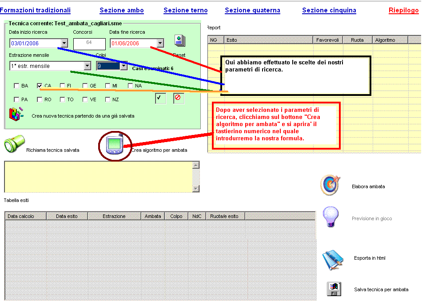422x301 pixels.
Task: Click the yellow text area scroll down arrow
Action: 196,189
